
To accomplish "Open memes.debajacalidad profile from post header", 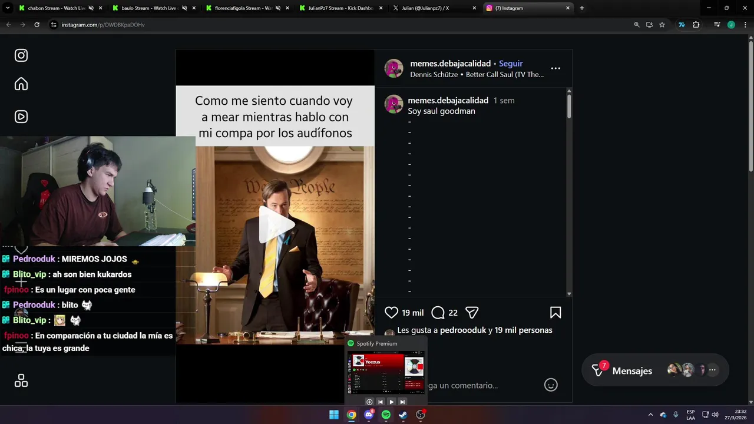I will click(x=451, y=64).
